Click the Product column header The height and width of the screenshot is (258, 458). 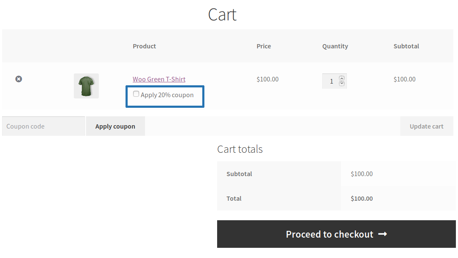(x=144, y=46)
